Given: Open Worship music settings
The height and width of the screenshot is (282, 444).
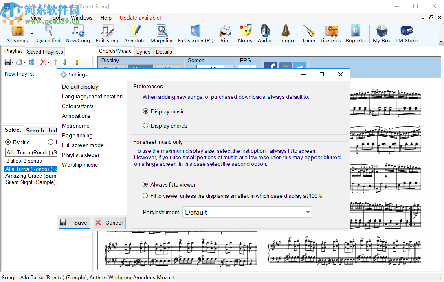Looking at the screenshot, I should (79, 165).
